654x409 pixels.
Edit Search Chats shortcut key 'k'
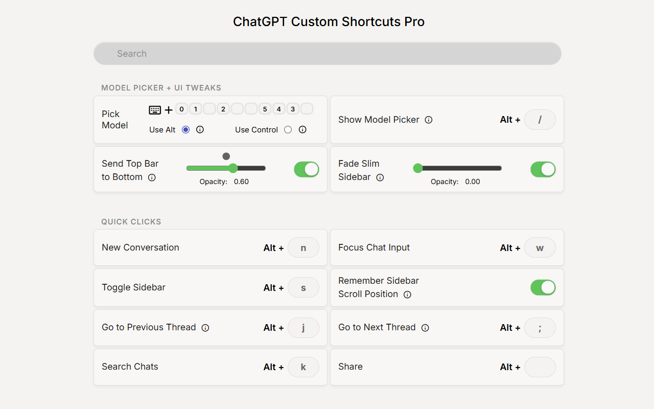coord(303,367)
